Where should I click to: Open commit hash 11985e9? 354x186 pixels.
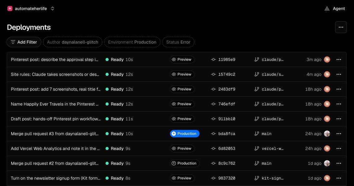pos(227,60)
